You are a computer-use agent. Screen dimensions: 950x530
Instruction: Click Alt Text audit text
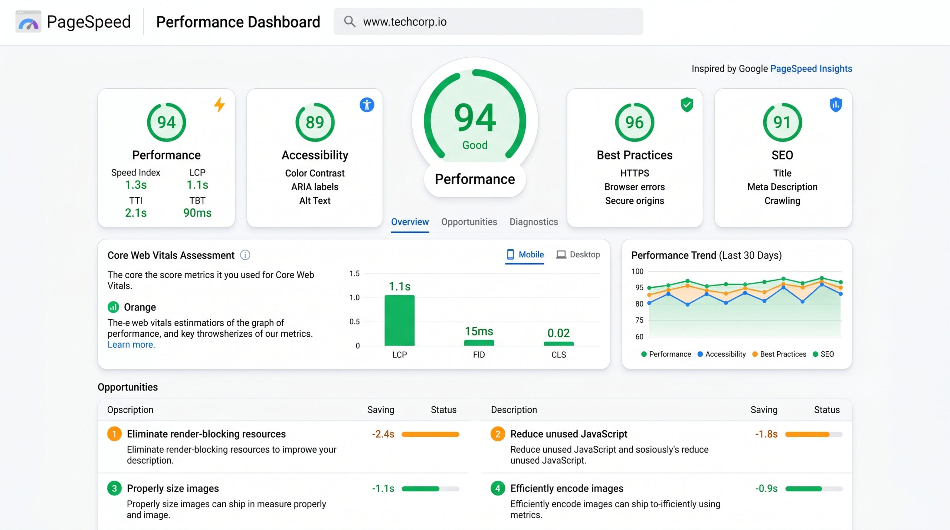(315, 201)
